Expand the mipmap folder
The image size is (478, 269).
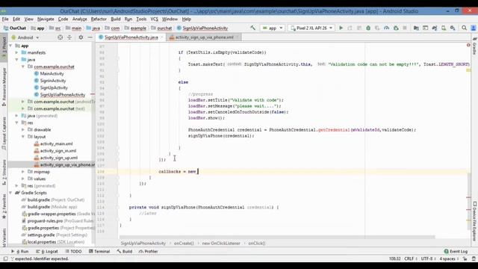click(23, 172)
